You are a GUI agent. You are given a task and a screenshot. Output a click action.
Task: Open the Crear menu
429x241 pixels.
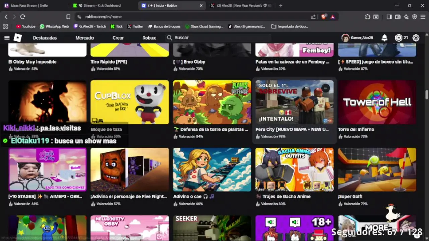tap(118, 38)
